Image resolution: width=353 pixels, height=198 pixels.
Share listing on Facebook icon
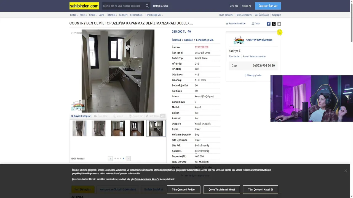pos(269,24)
